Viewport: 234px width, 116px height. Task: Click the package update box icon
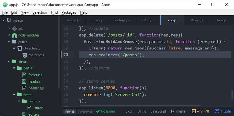(x=217, y=111)
